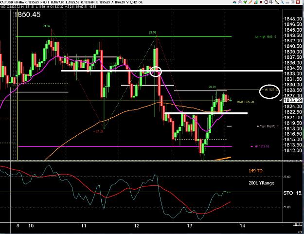Click the 75.00 stochastic level label

click(x=287, y=207)
